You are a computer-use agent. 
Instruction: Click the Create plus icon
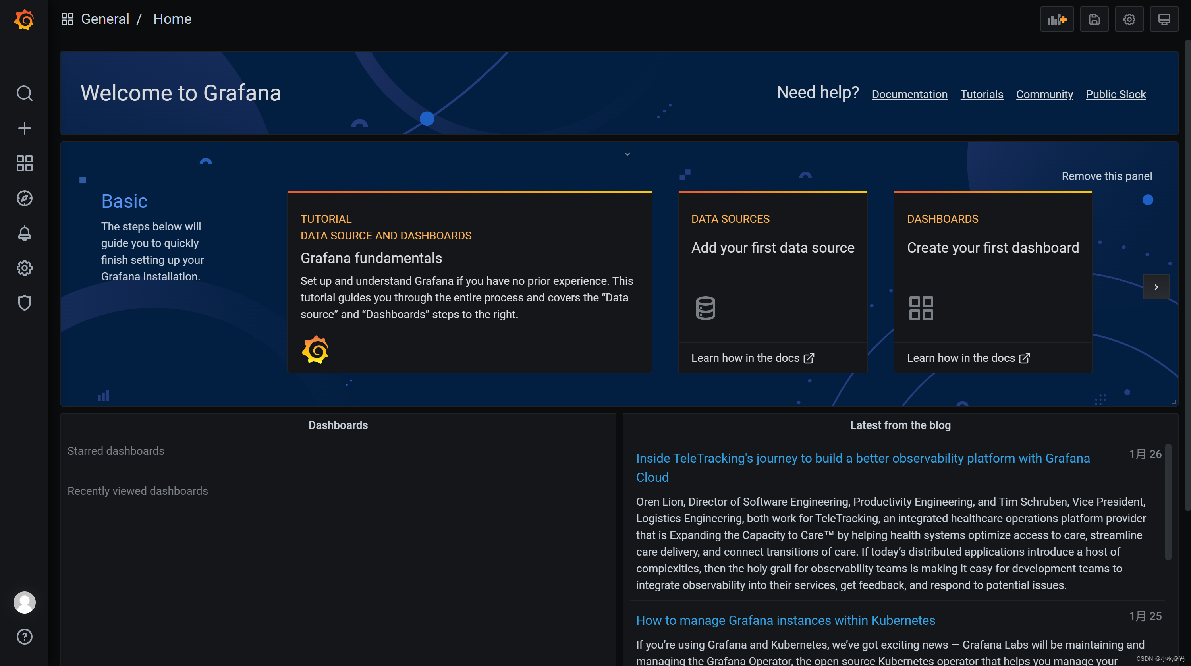[x=24, y=128]
